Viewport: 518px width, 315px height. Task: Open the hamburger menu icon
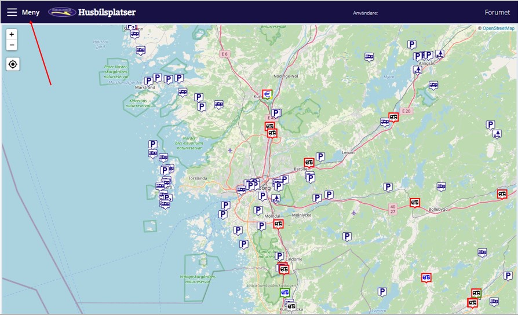(x=12, y=12)
